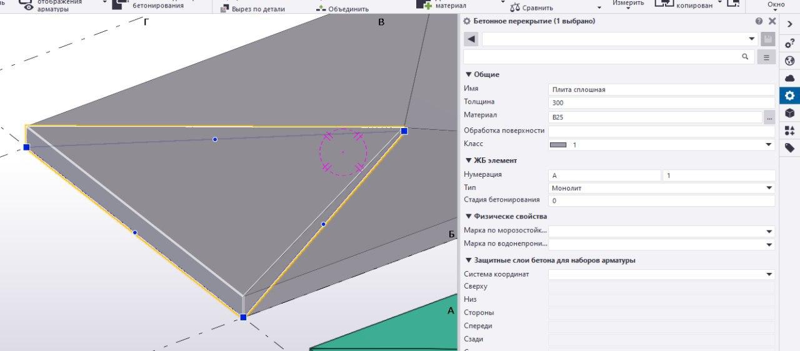Open the Марка по морозостойкости dropdown
Viewport: 800px width, 351px height.
[769, 231]
